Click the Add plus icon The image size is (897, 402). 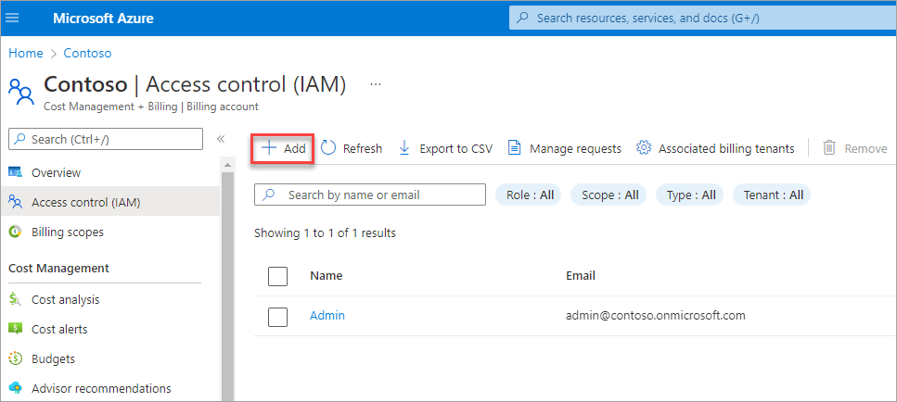269,148
